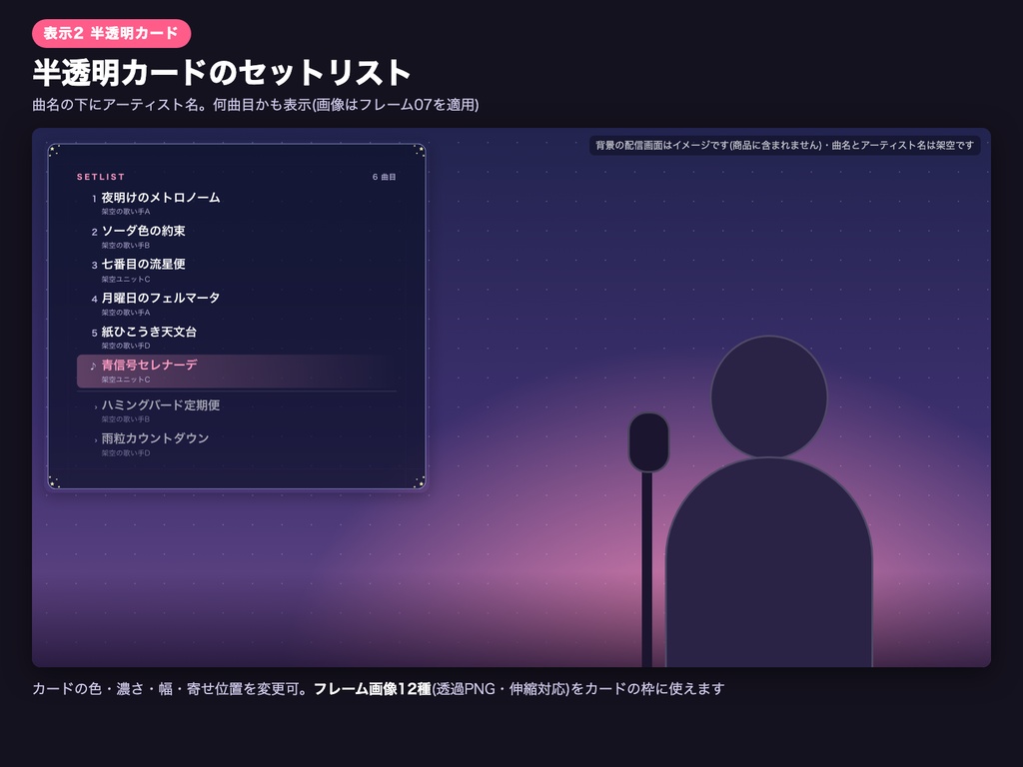The height and width of the screenshot is (767, 1023).
Task: Click artist 架空の歌い手A under 夜明けのメトロノーム
Action: 126,212
